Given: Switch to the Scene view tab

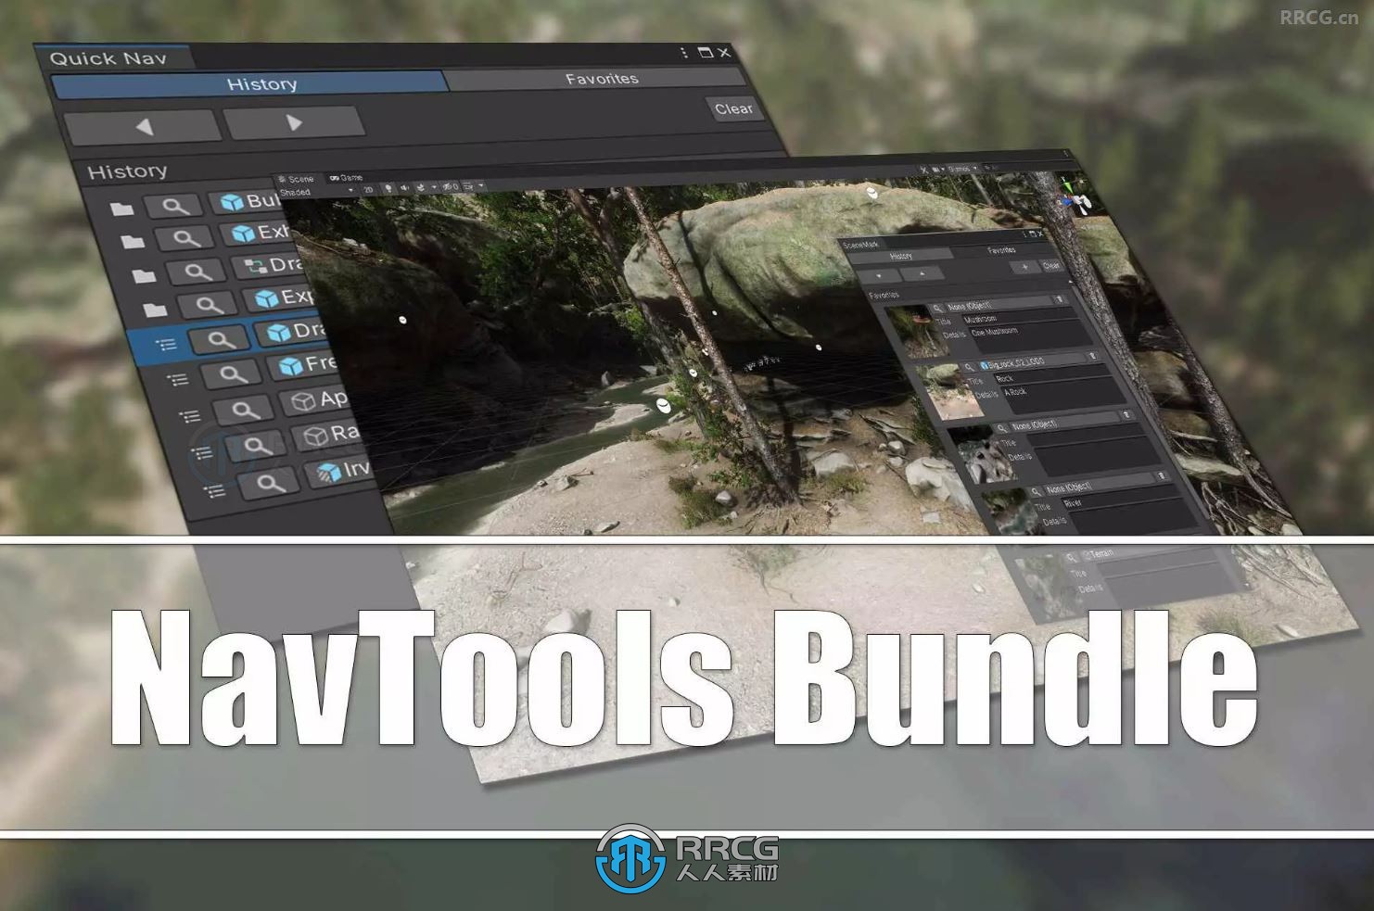Looking at the screenshot, I should point(297,179).
